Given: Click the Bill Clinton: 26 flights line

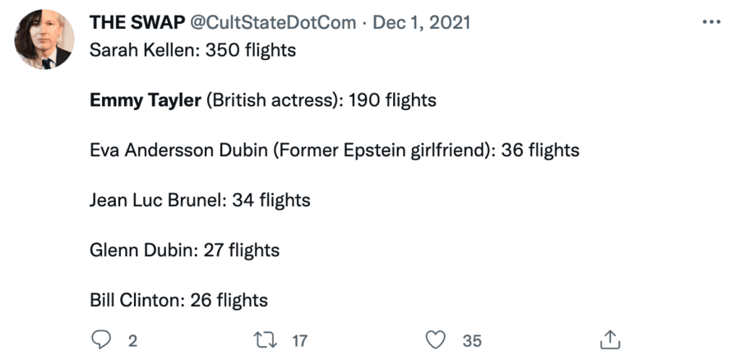Looking at the screenshot, I should point(178,300).
